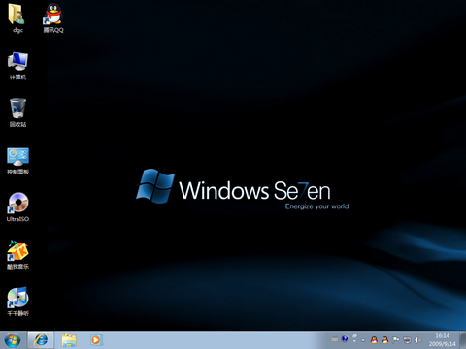Screen dimensions: 466x349
Task: Show hidden tray icons triangle
Action: (363, 340)
